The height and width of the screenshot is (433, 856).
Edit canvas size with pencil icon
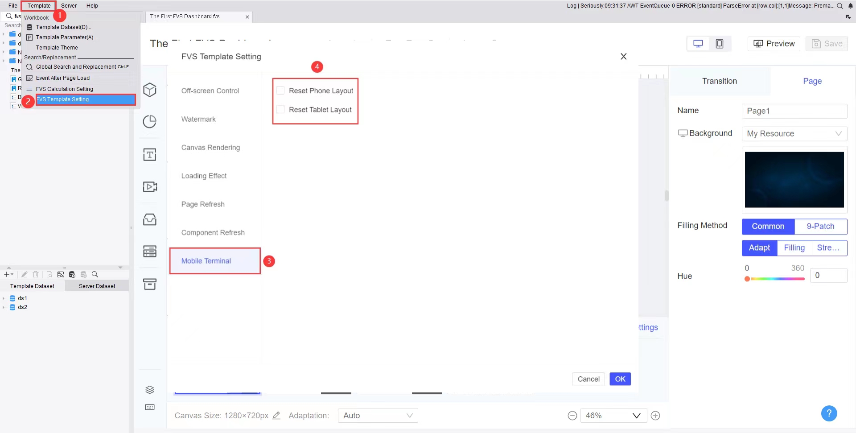(276, 416)
